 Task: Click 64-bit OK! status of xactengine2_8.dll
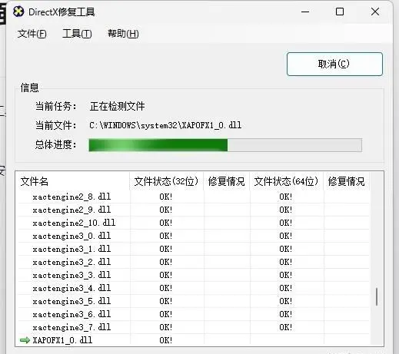tap(286, 197)
